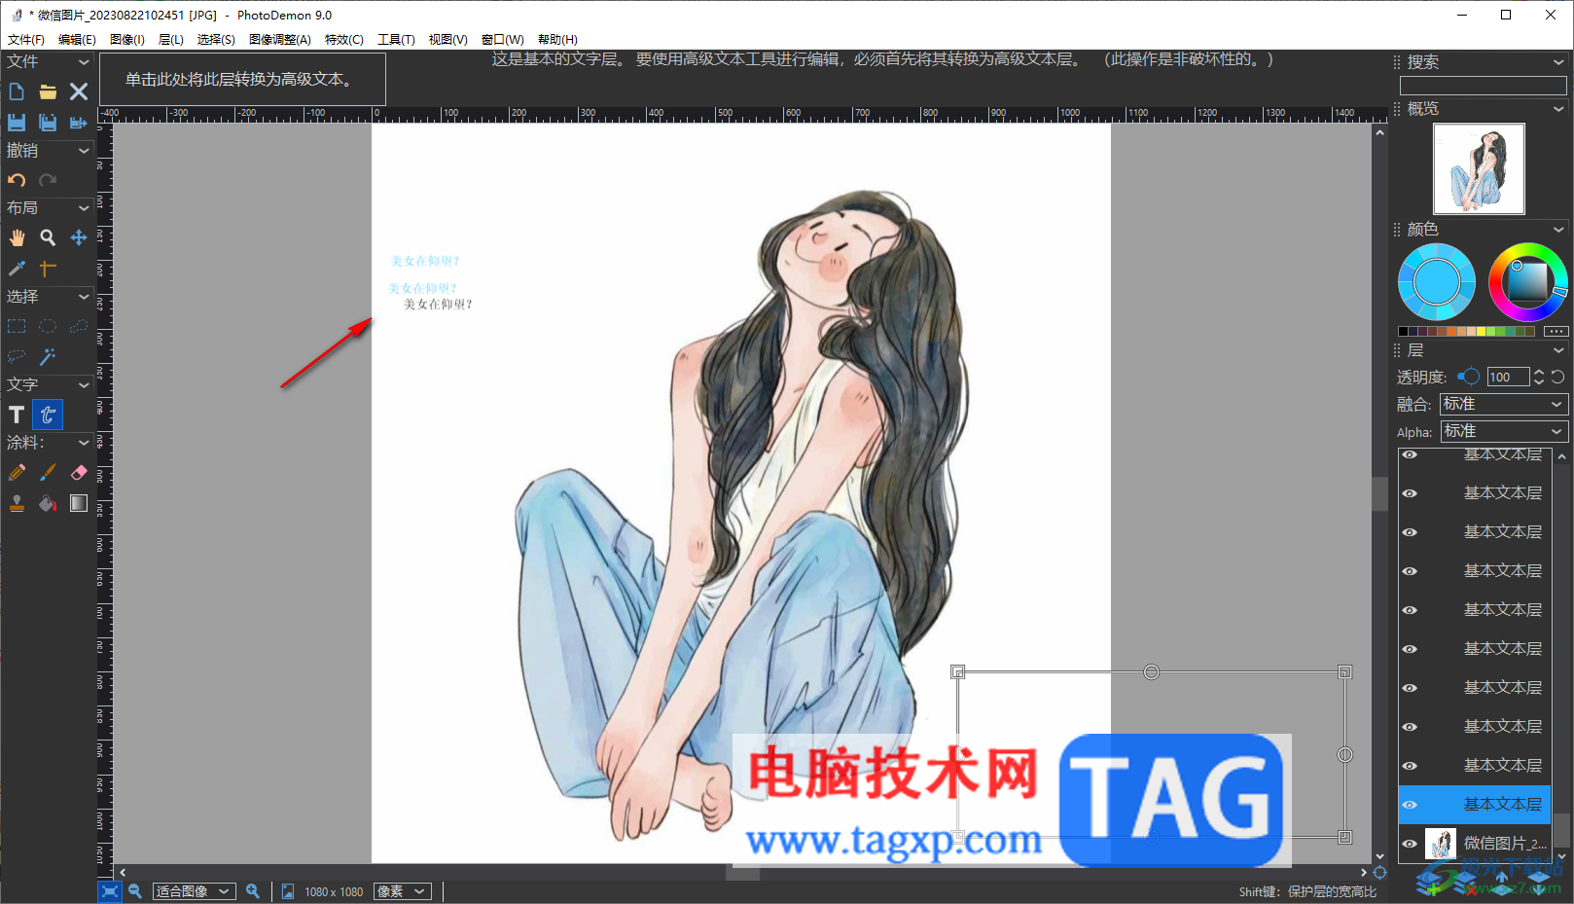Select the measure tool icon
This screenshot has height=904, width=1574.
tap(48, 269)
